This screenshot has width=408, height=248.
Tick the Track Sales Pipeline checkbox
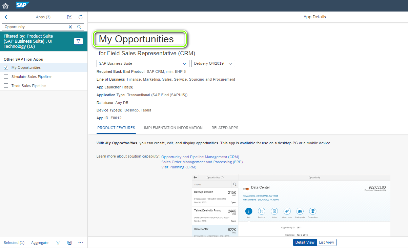click(6, 86)
